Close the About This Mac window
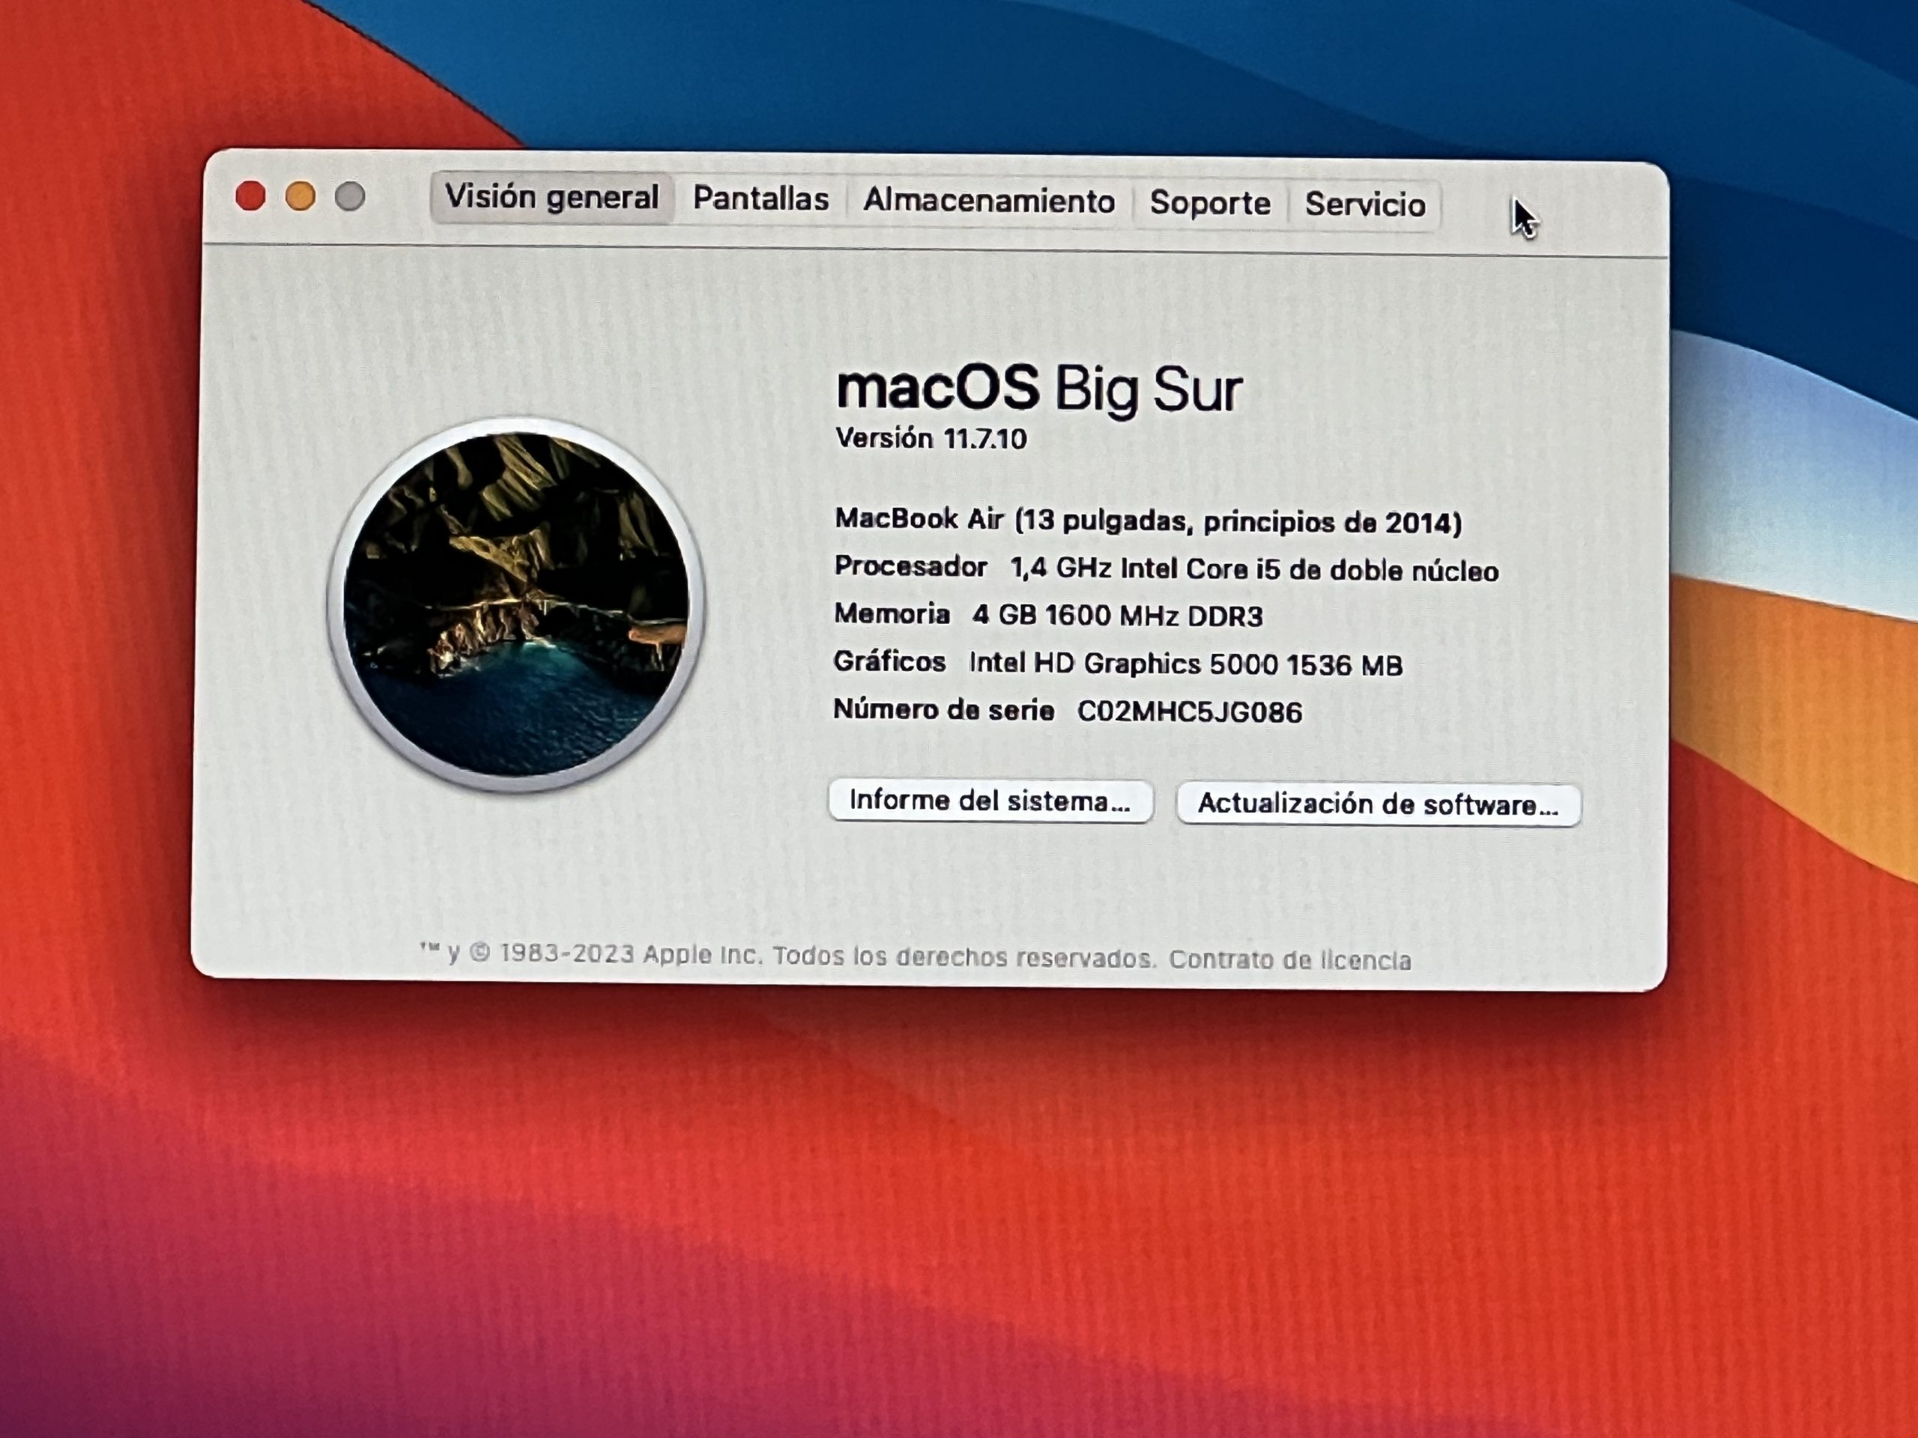The width and height of the screenshot is (1918, 1438). click(x=250, y=196)
